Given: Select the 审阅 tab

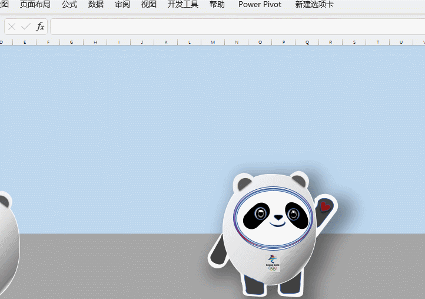Looking at the screenshot, I should (x=122, y=5).
